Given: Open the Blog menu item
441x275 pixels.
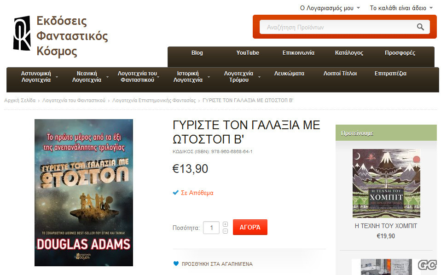Looking at the screenshot, I should pyautogui.click(x=197, y=53).
